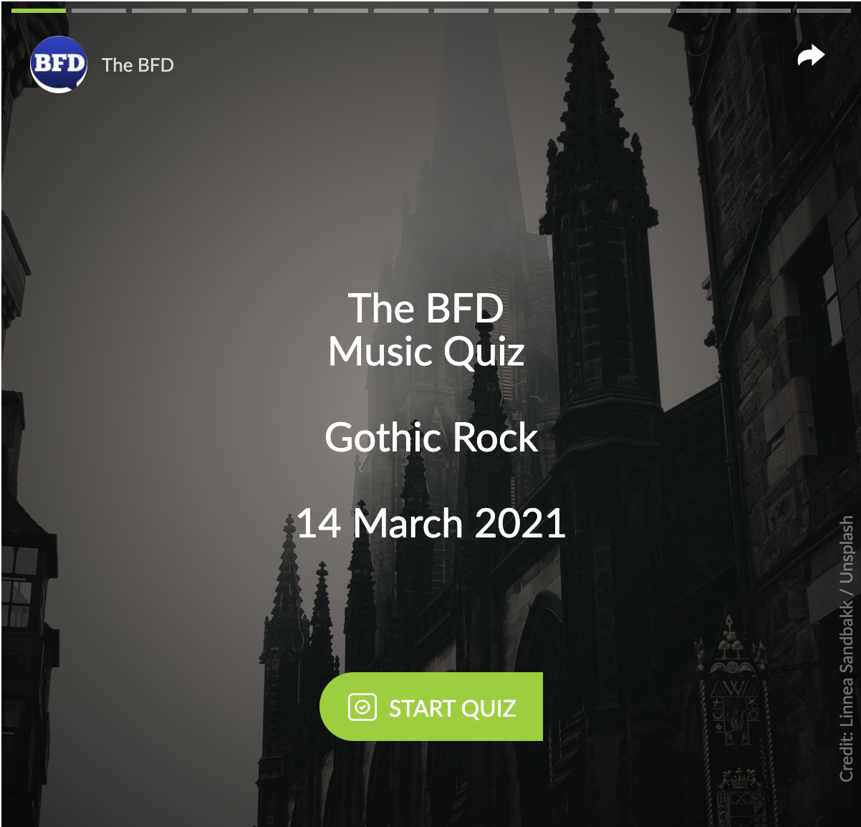861x827 pixels.
Task: Click the eighth progress bar segment
Action: (461, 11)
